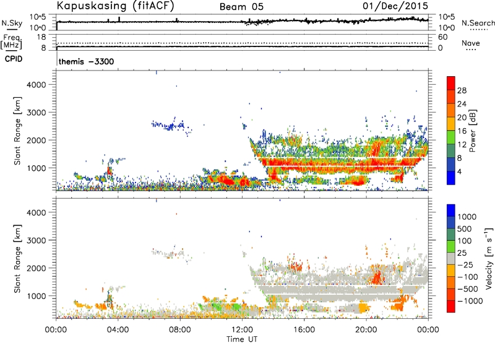Viewport: 495px width, 343px height.
Task: Click the red velocity patch near 20:40 UT
Action: pos(377,277)
